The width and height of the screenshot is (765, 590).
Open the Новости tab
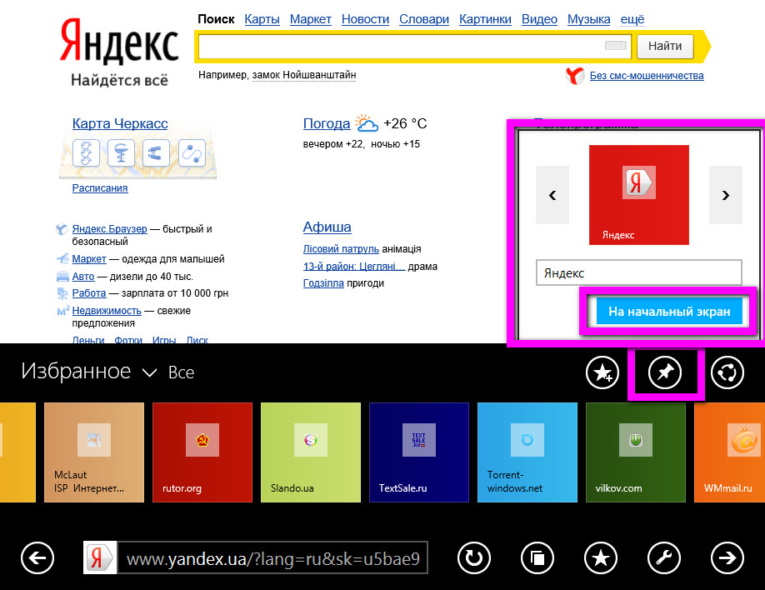pyautogui.click(x=366, y=19)
